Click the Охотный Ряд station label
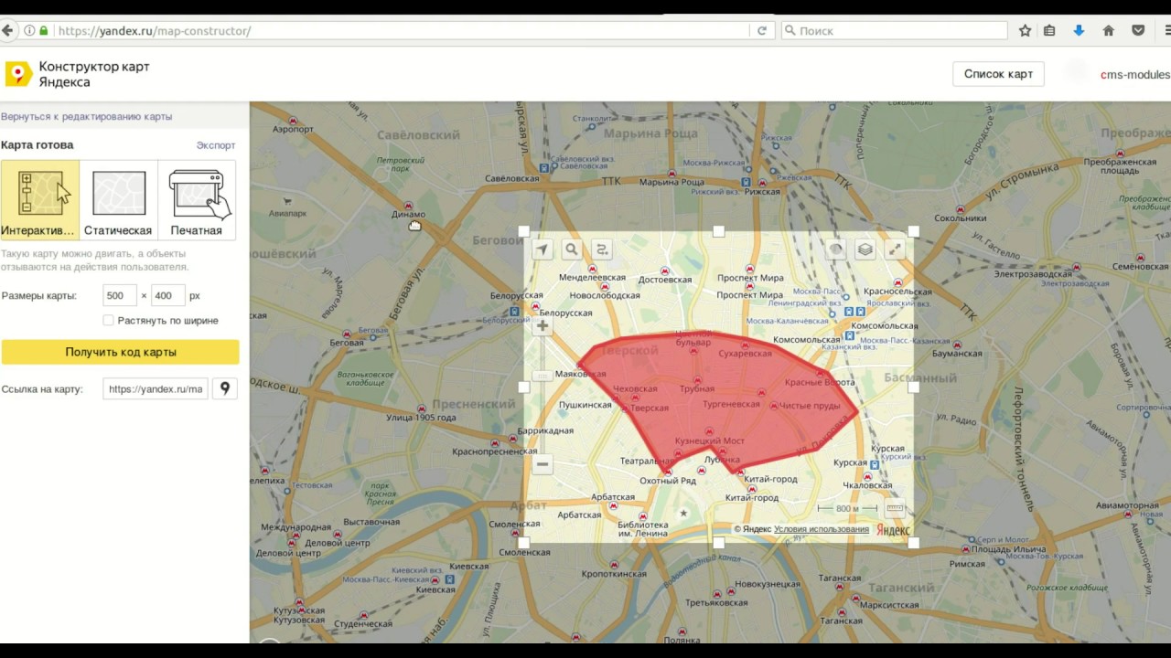Screen dimensions: 1171x658 click(668, 481)
